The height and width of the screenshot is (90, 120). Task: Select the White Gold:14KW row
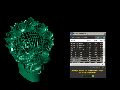(87, 43)
